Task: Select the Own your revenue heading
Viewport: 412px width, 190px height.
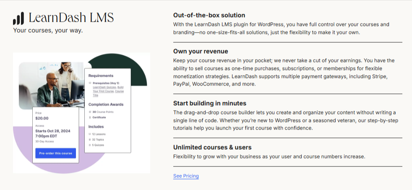Action: [x=201, y=51]
